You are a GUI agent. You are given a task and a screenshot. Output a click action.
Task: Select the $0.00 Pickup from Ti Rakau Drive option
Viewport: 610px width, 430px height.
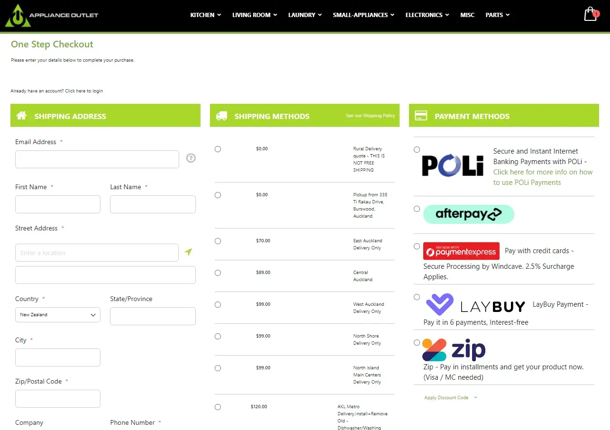218,195
